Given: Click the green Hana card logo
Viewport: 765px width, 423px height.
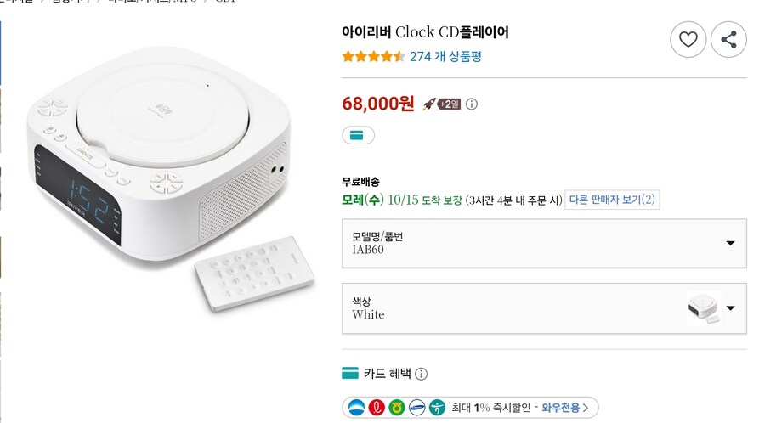Looking at the screenshot, I should (437, 408).
